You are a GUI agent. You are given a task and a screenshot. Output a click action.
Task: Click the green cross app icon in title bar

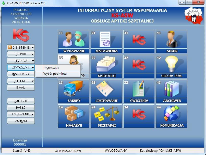point(4,3)
